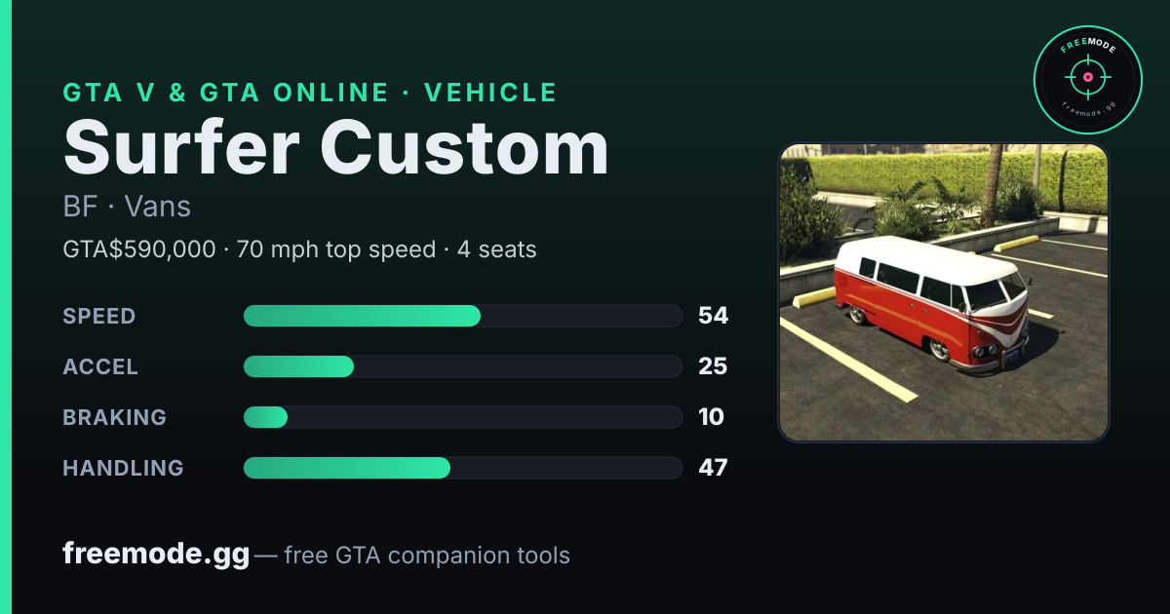Click the Freemode circular logo badge
The height and width of the screenshot is (614, 1170).
click(x=1087, y=81)
